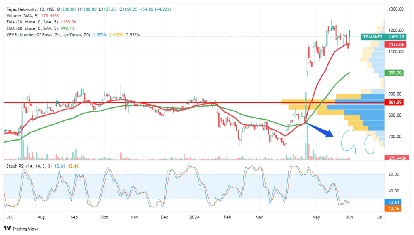Click the red 1133.06 EMA price label
414x235 pixels.
pyautogui.click(x=395, y=45)
